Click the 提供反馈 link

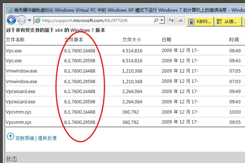(x=47, y=138)
